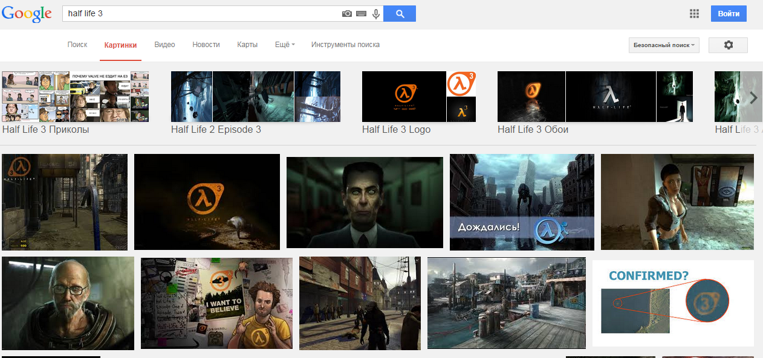This screenshot has height=358, width=763.
Task: Open the street with zombies screenshot
Action: pyautogui.click(x=360, y=303)
